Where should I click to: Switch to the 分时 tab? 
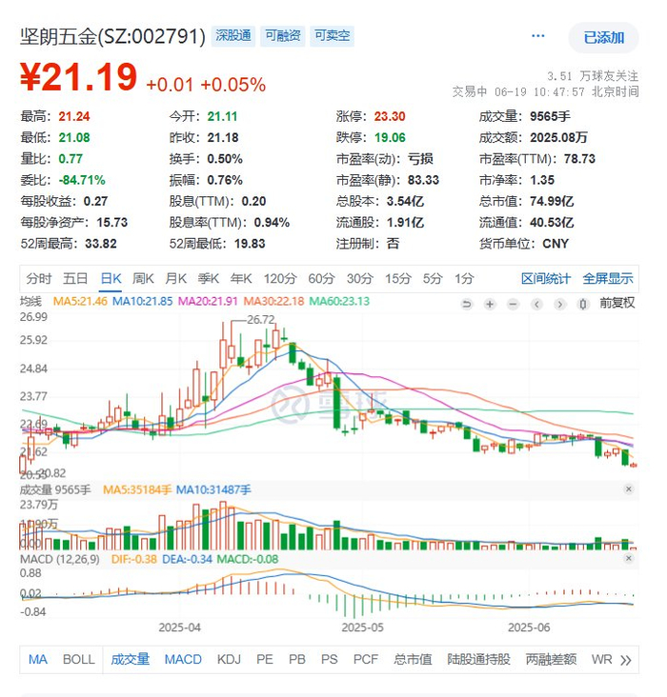coord(39,279)
